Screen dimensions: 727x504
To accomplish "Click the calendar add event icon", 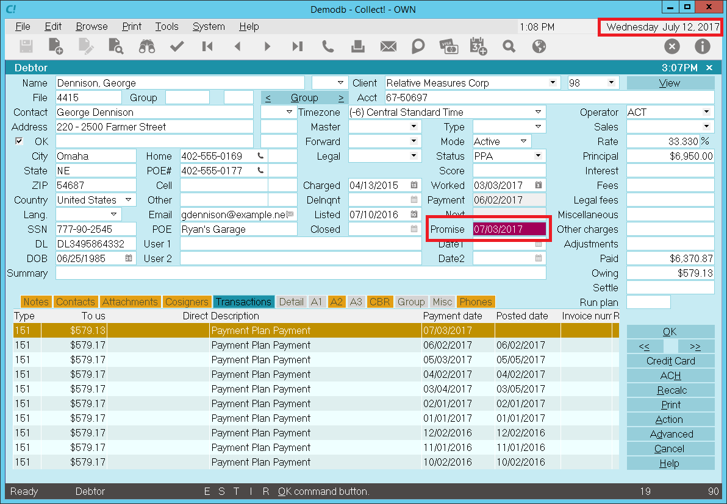I will pos(479,46).
